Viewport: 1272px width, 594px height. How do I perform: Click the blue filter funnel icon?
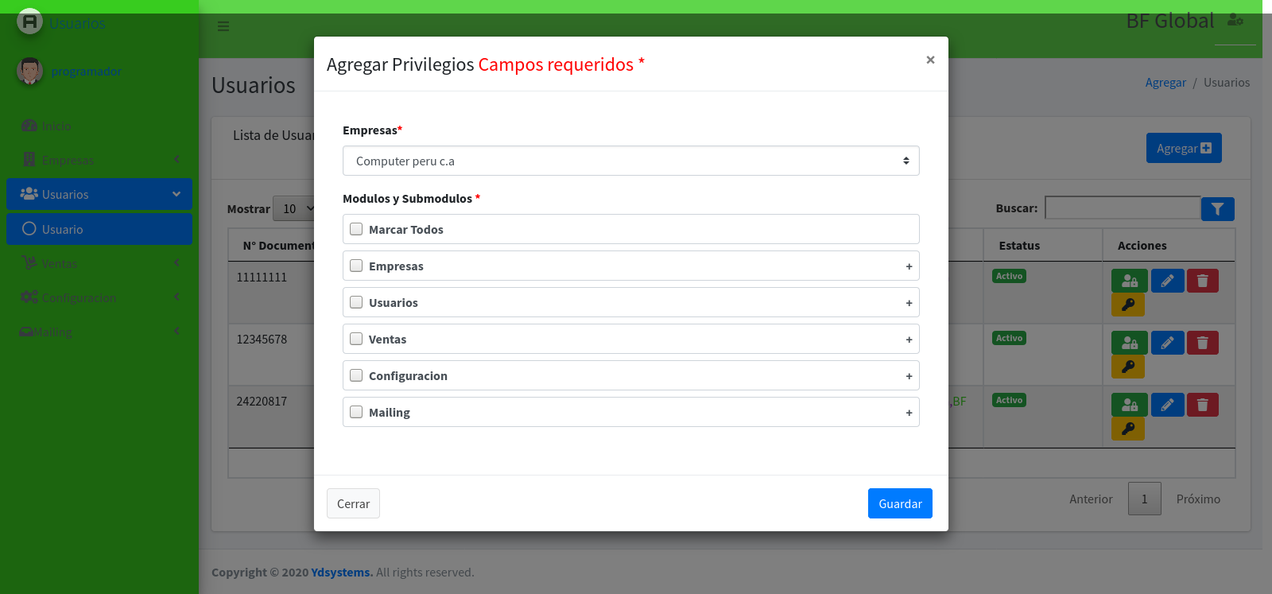pyautogui.click(x=1217, y=209)
